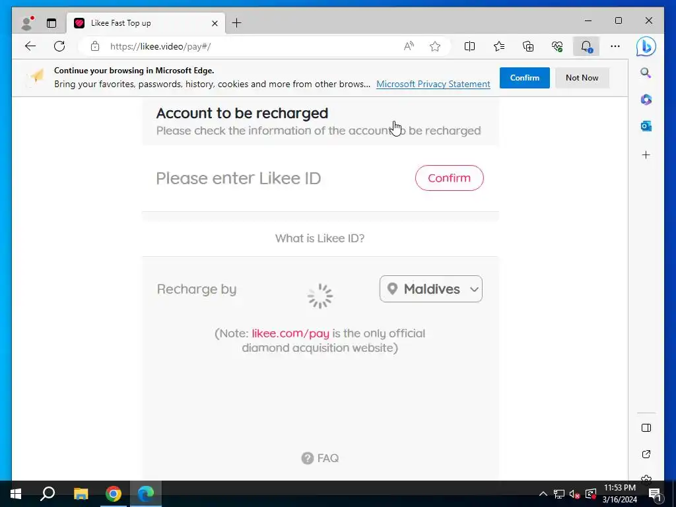Open the Favorites list icon
This screenshot has width=676, height=507.
coord(499,46)
